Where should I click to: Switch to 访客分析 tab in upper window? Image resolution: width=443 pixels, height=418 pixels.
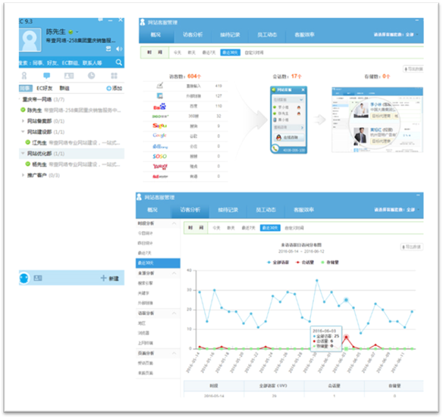coord(193,35)
